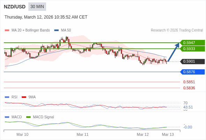Click the 0.5947 resistance price tag
This screenshot has width=206, height=140.
point(192,43)
